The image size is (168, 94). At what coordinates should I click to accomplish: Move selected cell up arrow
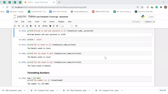tap(35, 26)
